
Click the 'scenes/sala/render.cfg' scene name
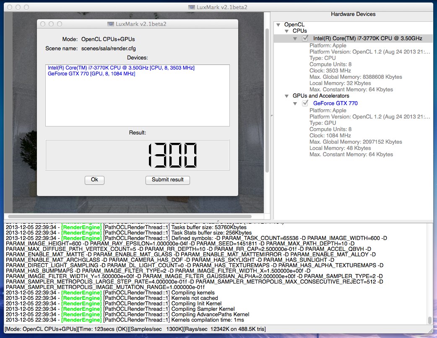coord(109,49)
